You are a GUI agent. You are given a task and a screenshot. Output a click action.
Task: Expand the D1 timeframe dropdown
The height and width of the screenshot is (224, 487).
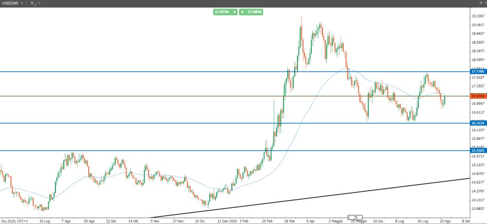click(x=39, y=3)
